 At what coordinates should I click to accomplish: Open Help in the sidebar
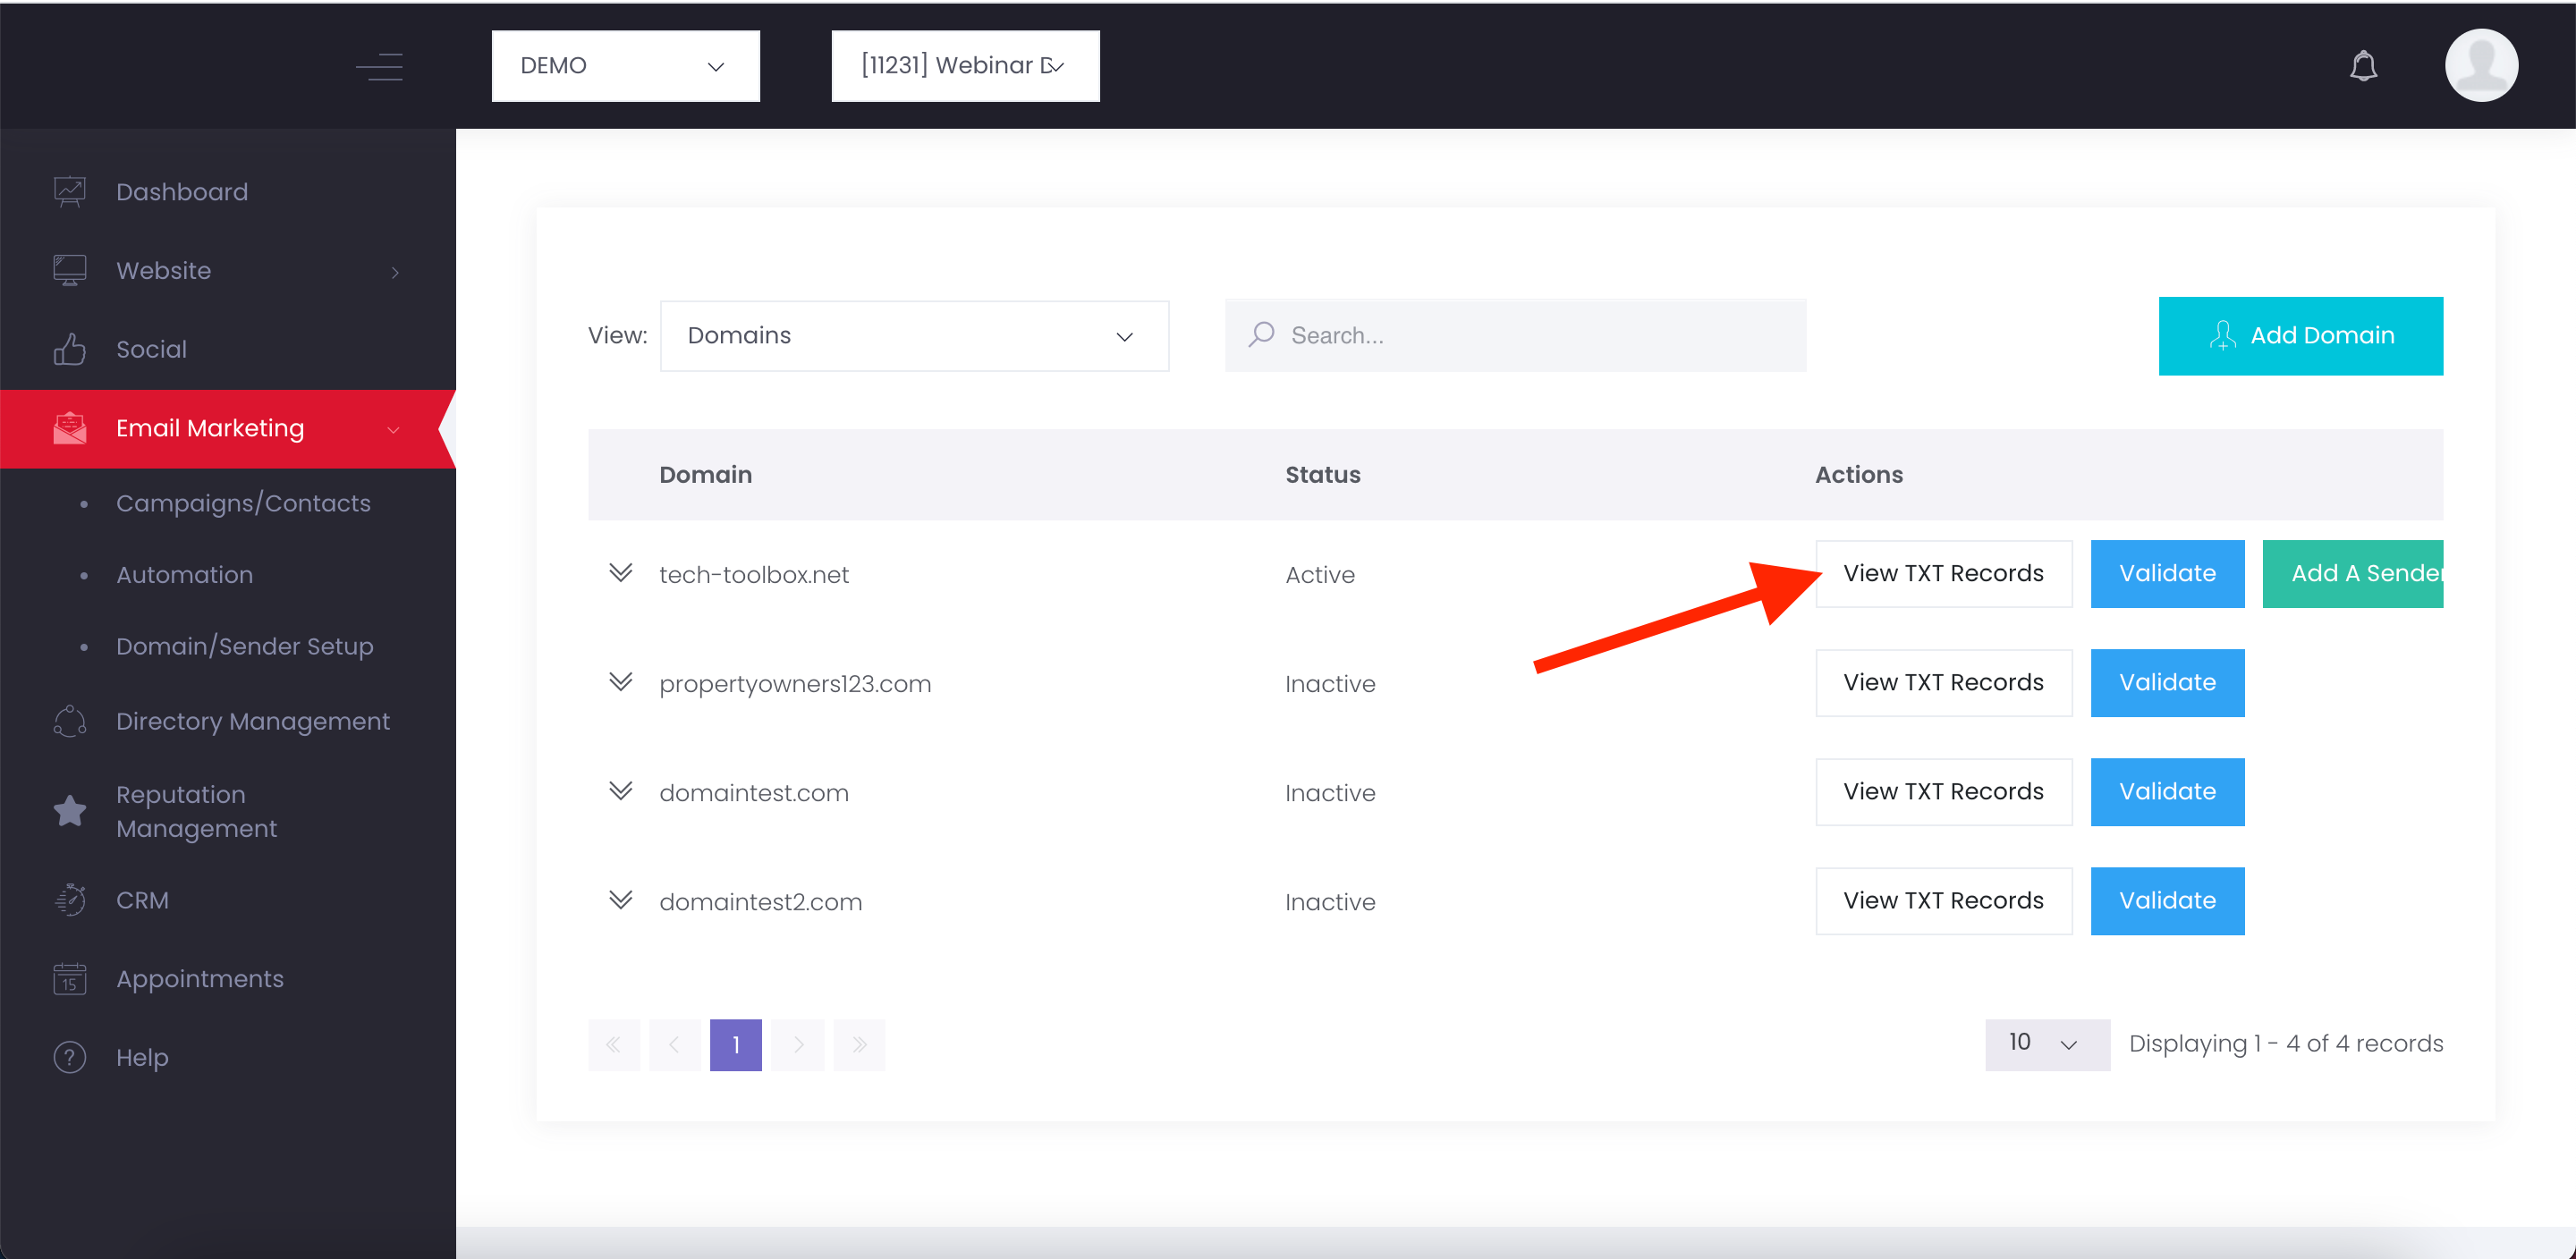(142, 1057)
